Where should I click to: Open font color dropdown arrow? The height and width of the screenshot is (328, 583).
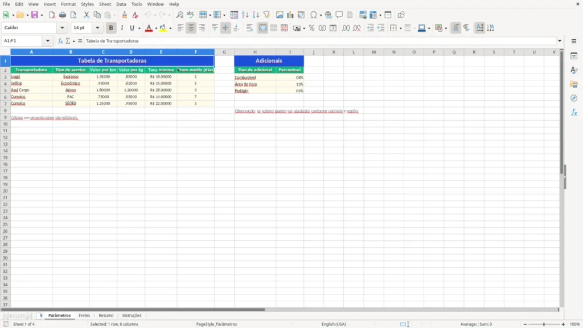[x=156, y=28]
